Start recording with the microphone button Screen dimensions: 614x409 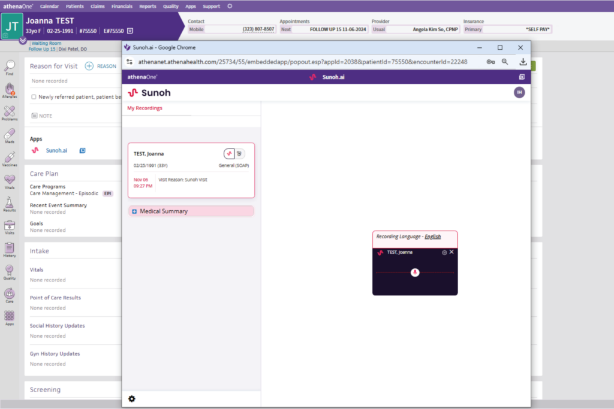coord(415,272)
